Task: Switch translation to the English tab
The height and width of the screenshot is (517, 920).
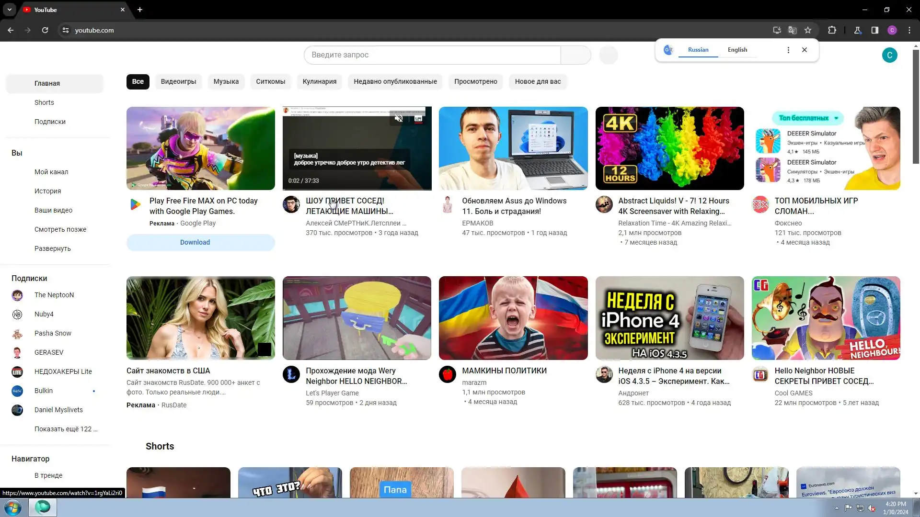Action: (x=737, y=50)
